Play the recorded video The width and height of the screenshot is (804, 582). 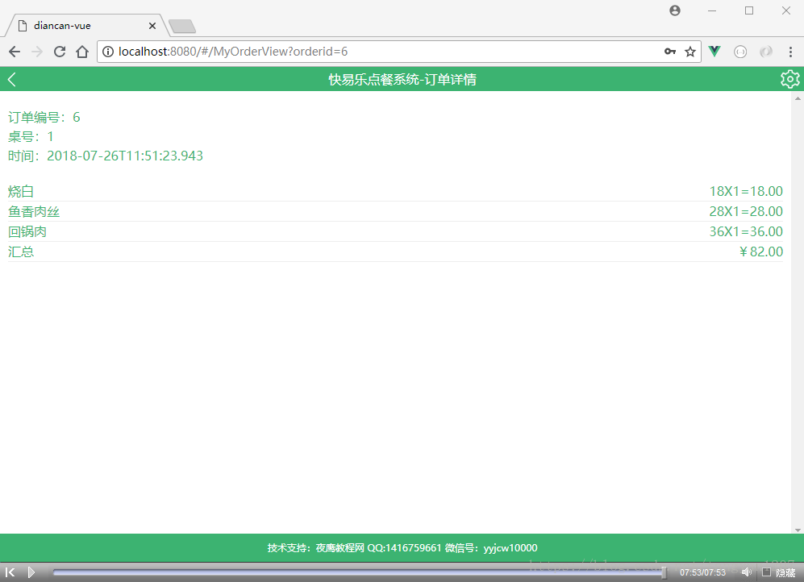[x=31, y=572]
